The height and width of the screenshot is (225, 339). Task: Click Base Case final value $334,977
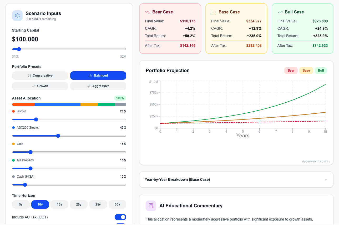tap(254, 21)
